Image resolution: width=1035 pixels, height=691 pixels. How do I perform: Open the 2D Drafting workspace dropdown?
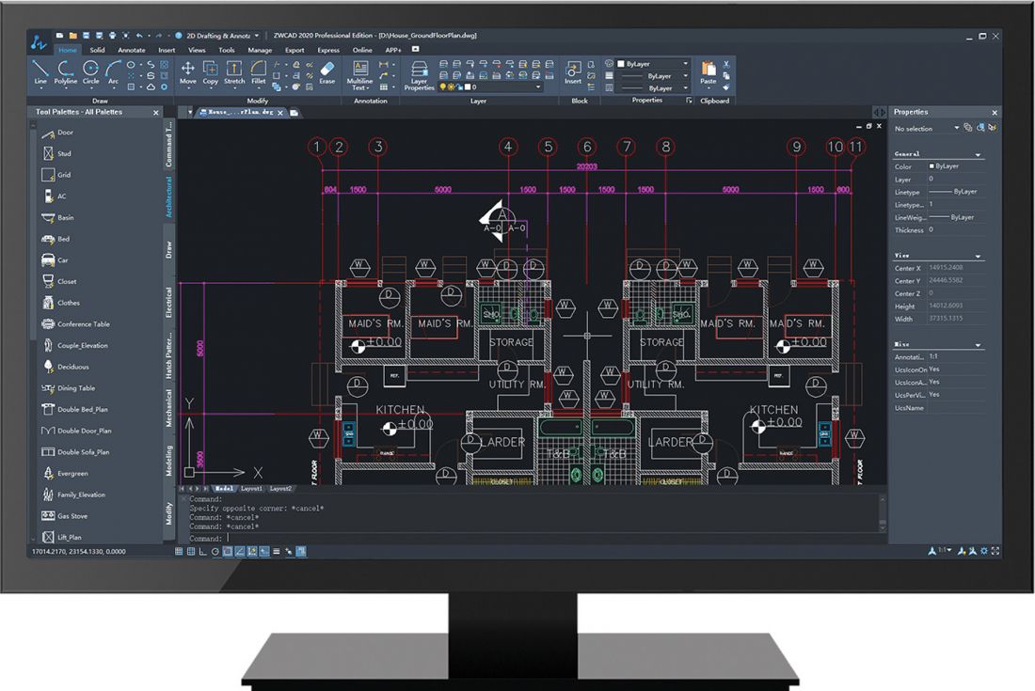click(x=218, y=36)
